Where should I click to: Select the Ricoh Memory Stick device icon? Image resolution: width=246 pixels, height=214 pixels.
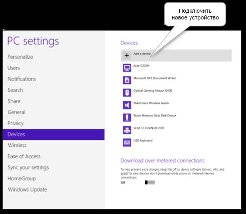pos(127,117)
